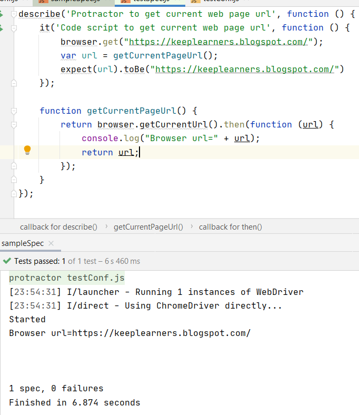The image size is (359, 415).
Task: Click 'Browser url=https://keeplearners.blogspot.com/' console output
Action: (129, 333)
